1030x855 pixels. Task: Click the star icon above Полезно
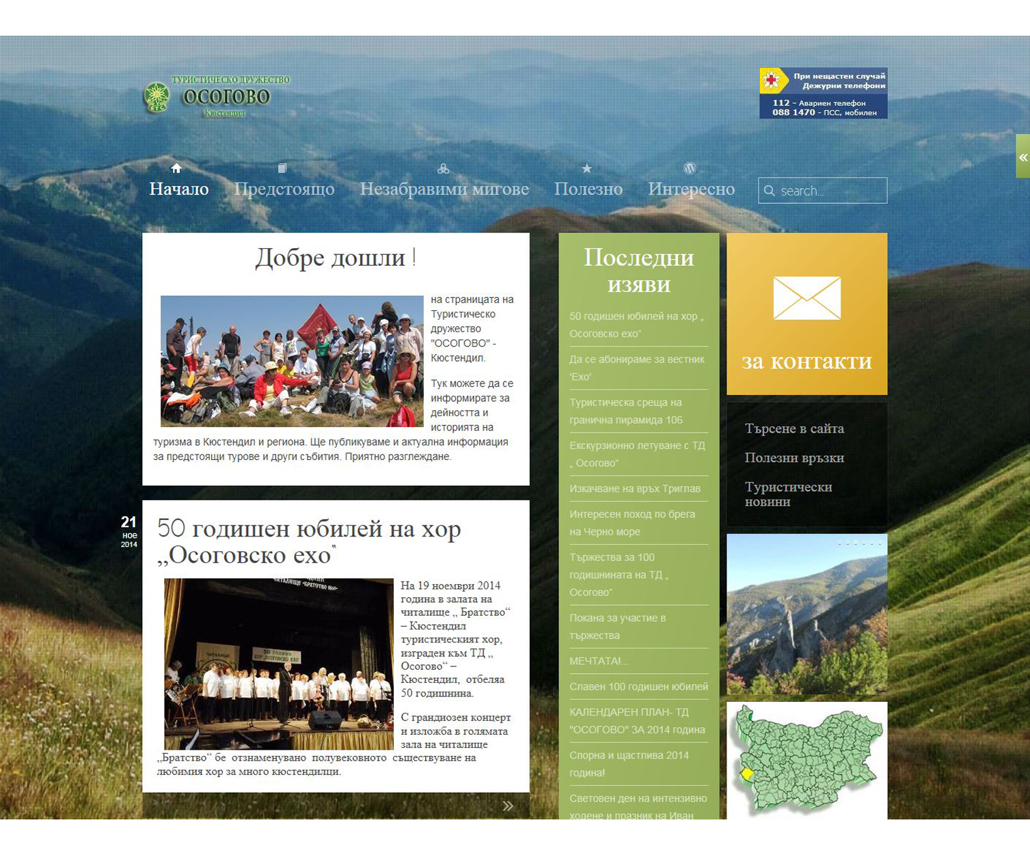(x=587, y=168)
